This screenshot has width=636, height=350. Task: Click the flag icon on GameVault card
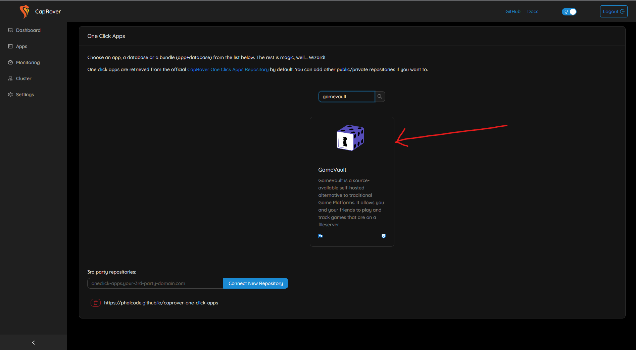[x=321, y=236]
